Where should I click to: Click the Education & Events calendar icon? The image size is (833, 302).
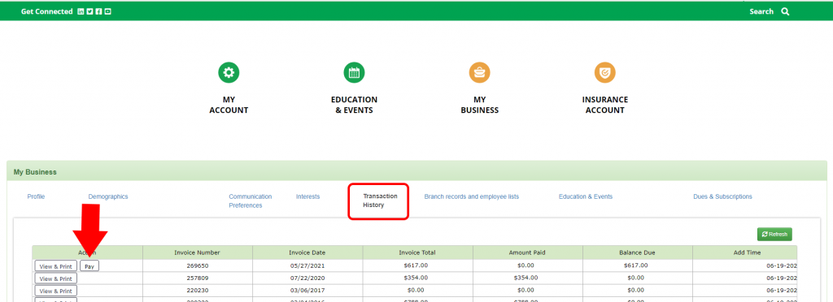354,72
